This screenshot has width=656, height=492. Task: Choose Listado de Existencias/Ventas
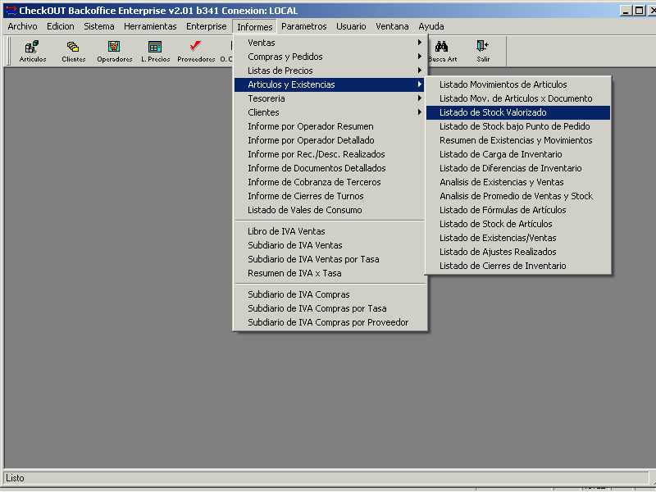[518, 238]
